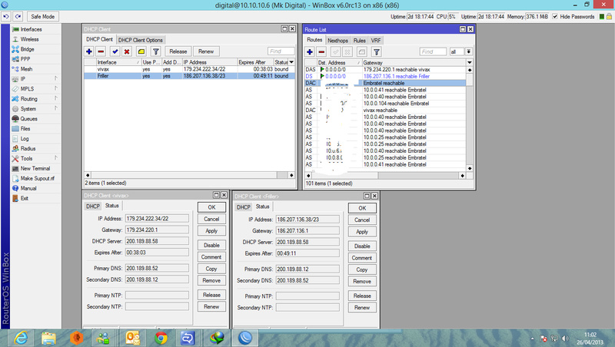This screenshot has width=615, height=347.
Task: Enable the selected DHCP client with the checkmark
Action: click(x=115, y=51)
